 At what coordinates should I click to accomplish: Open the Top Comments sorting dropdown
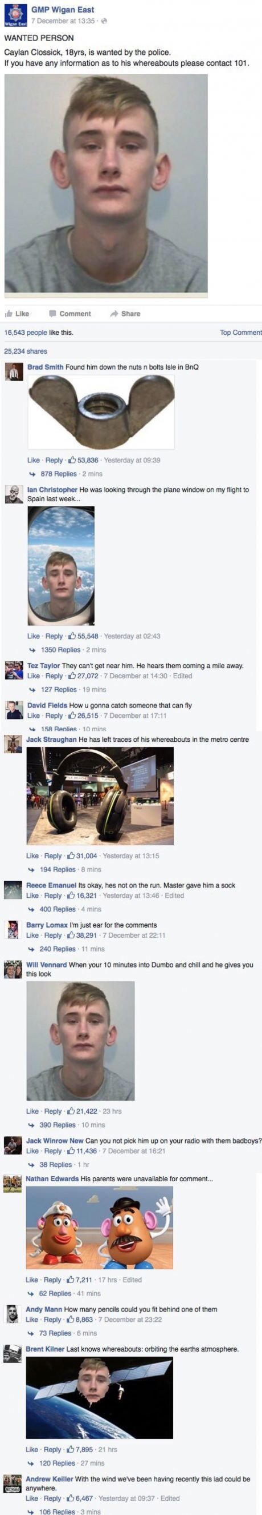tap(240, 332)
